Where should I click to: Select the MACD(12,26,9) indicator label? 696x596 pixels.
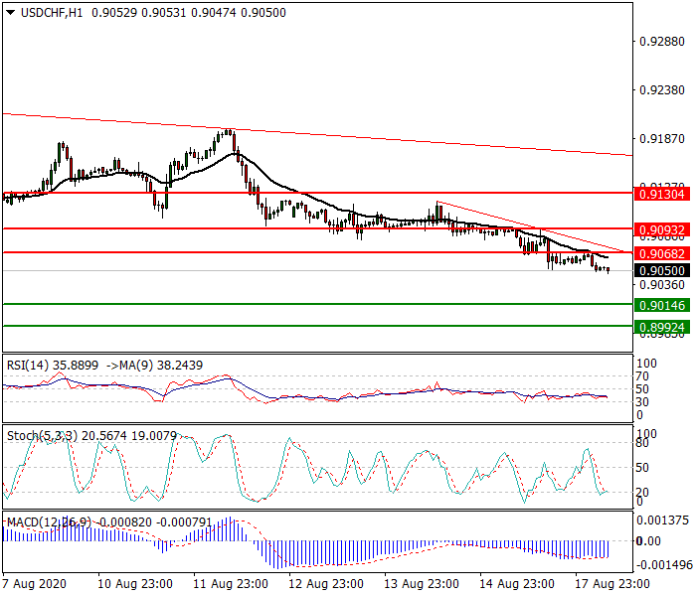49,522
